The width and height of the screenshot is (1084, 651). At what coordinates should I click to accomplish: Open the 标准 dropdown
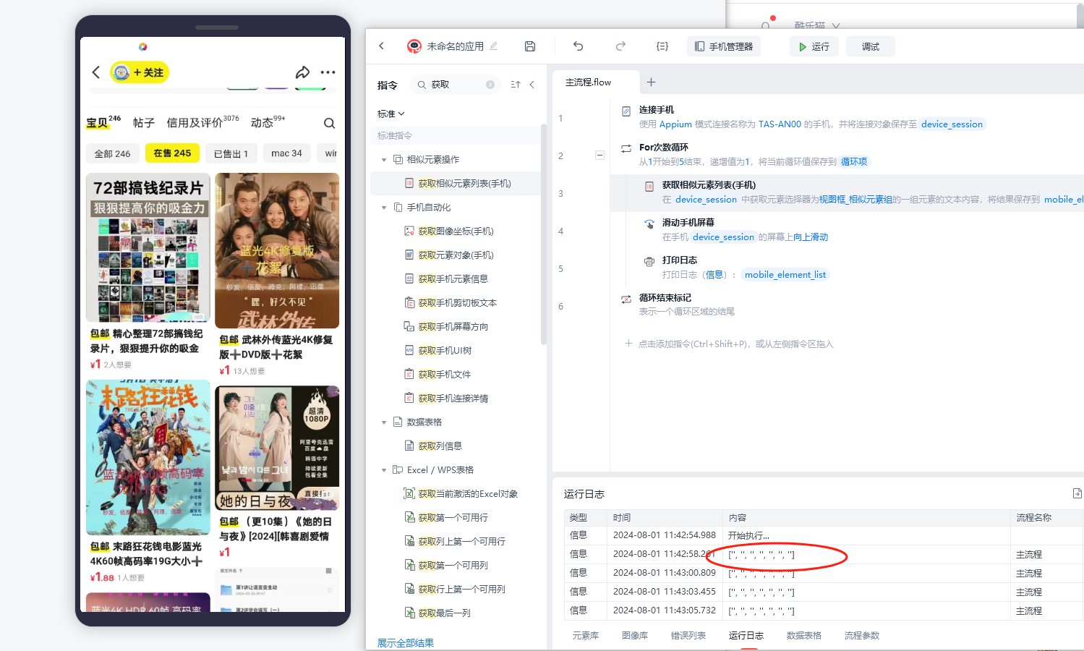391,114
